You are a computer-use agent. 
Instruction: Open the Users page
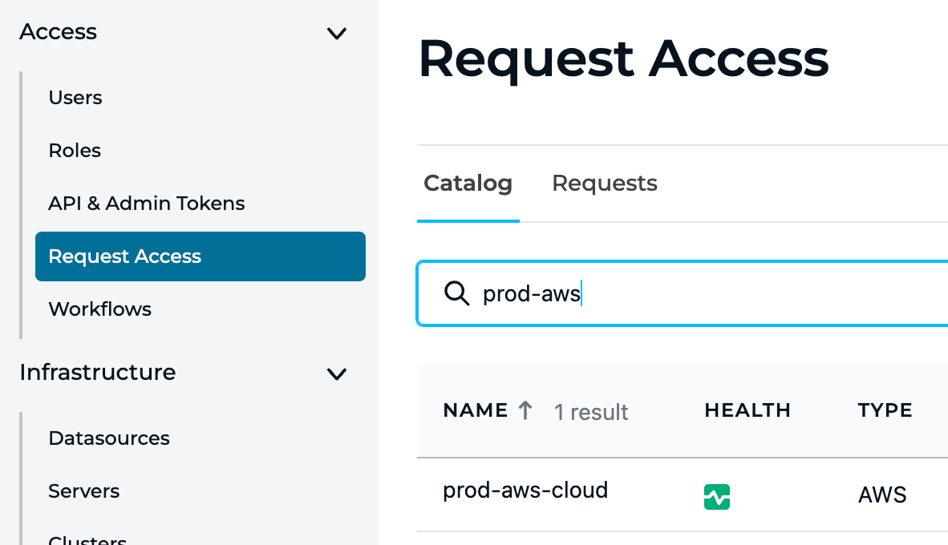(x=75, y=97)
